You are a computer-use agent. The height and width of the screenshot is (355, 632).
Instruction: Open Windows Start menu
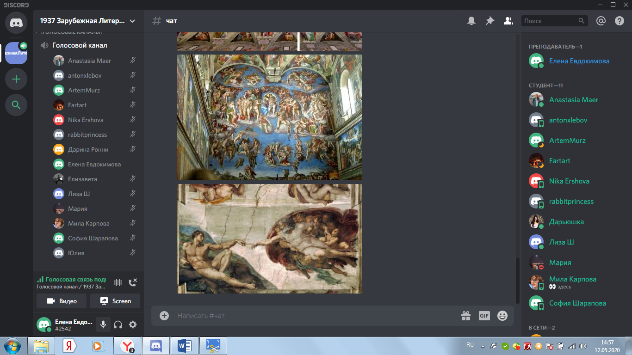click(x=12, y=346)
